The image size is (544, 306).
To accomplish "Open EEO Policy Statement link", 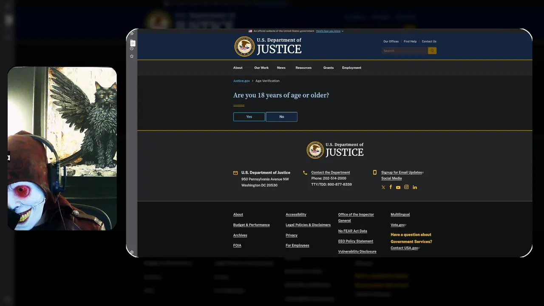I will 356,241.
